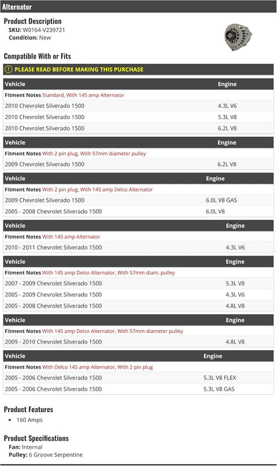Click the PLEASE READ BEFORE MAKING THIS PURCHASE banner
The height and width of the screenshot is (466, 277).
[138, 69]
